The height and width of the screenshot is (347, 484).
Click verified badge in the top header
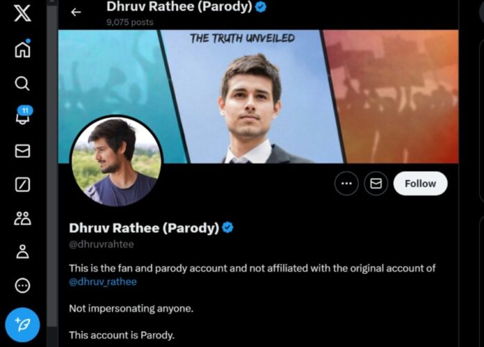click(261, 7)
